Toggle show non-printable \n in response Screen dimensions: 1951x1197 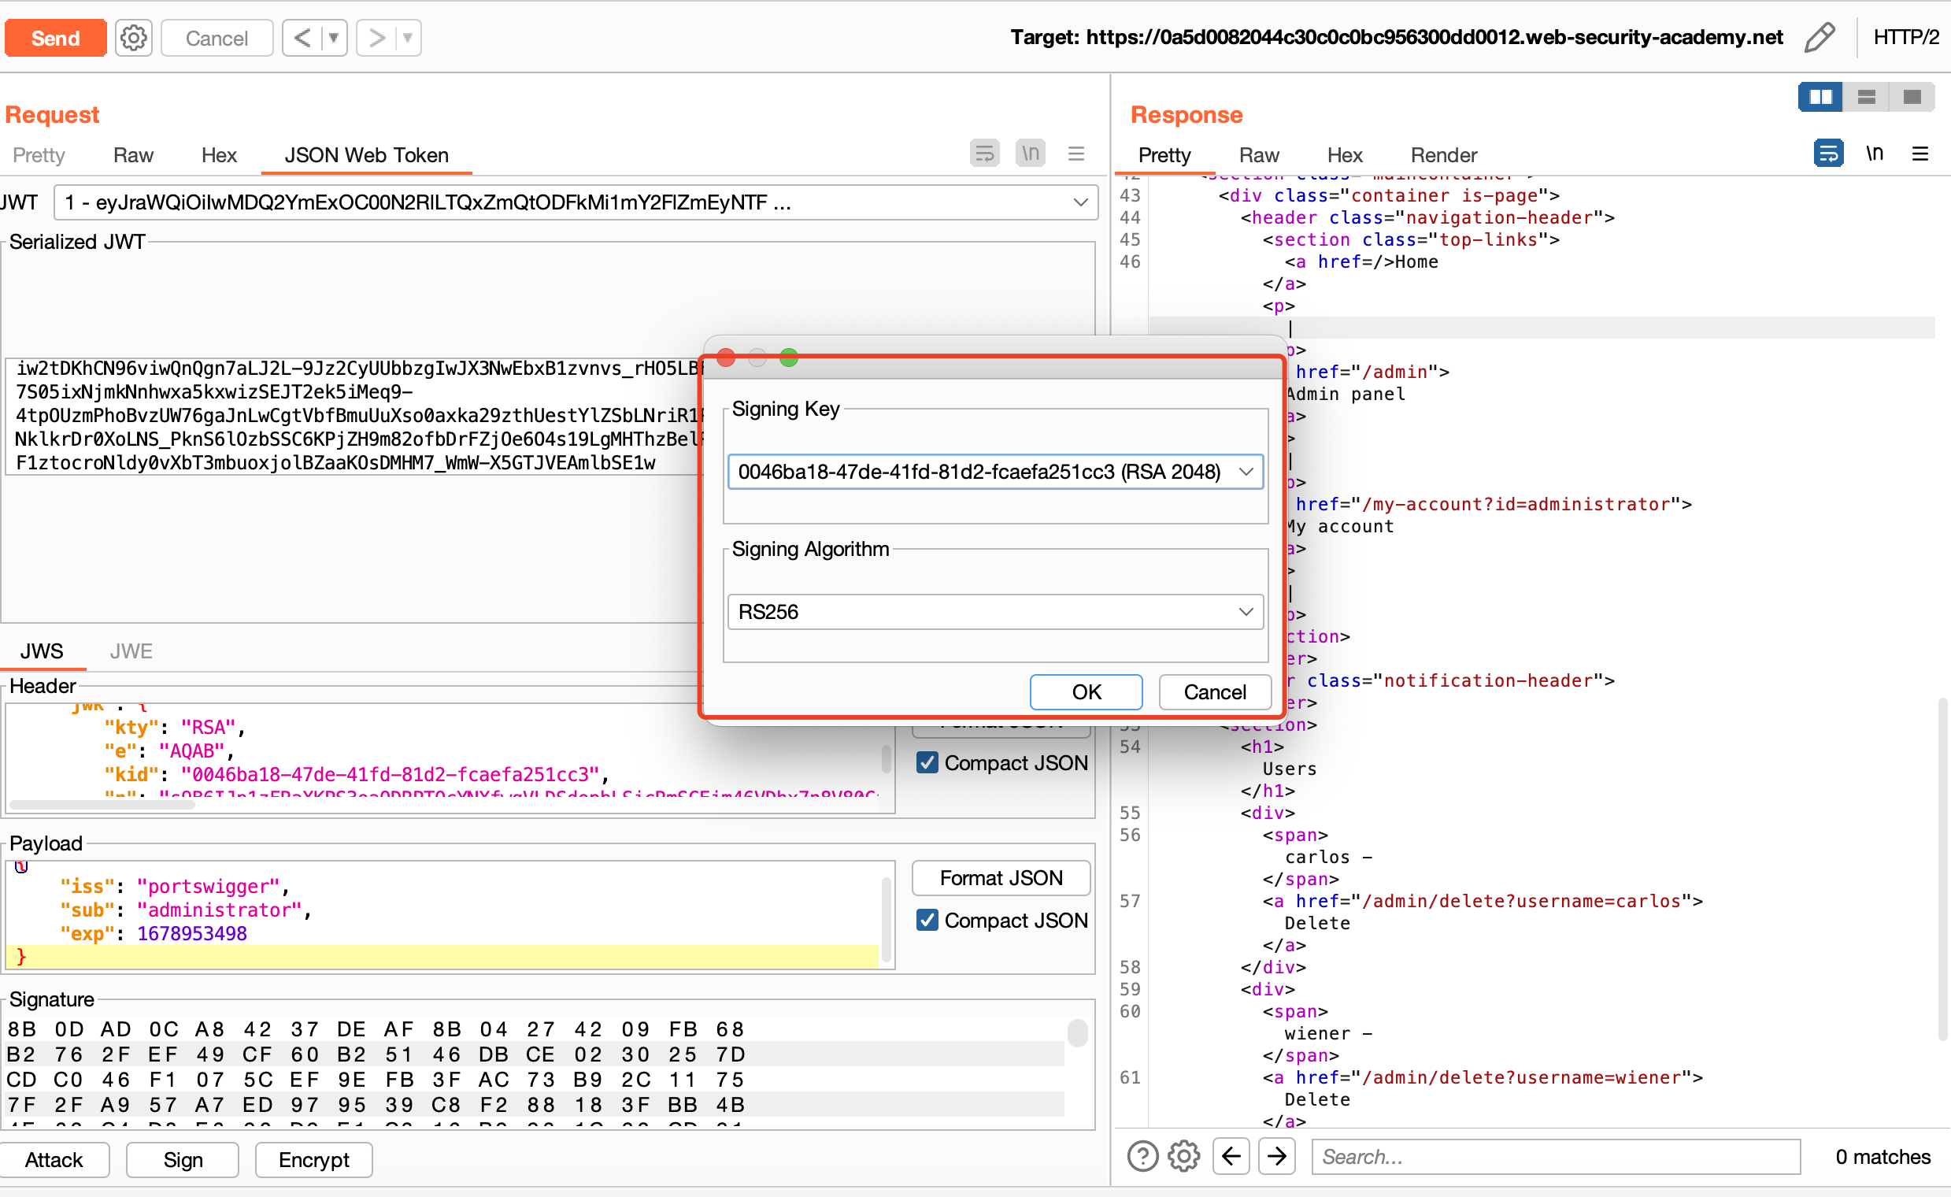(x=1873, y=154)
